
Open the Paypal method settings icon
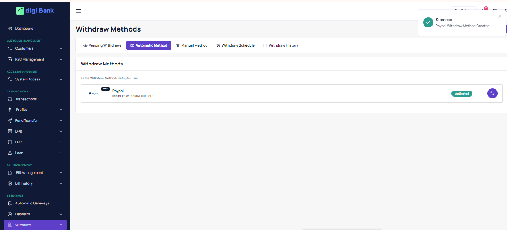click(492, 93)
